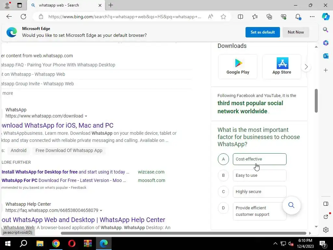Expand the whatsapp.com/download URL dropdown arrow
Screen dimensions: 333x250
tap(86, 116)
